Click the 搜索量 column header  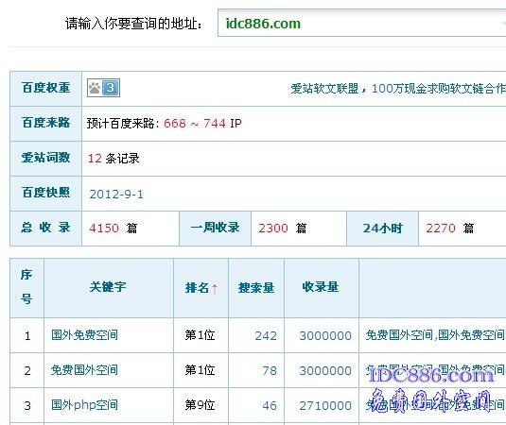(256, 288)
